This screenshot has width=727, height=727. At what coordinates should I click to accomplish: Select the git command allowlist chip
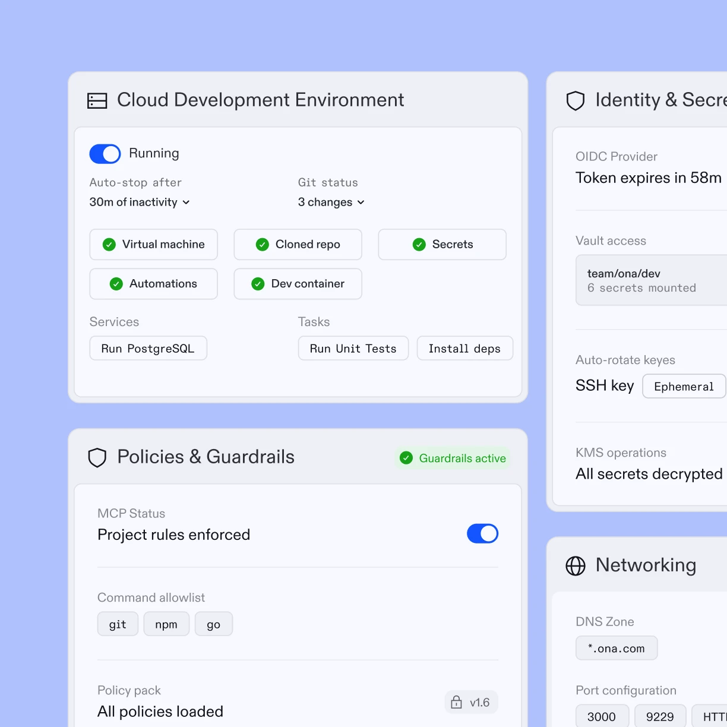(x=118, y=624)
